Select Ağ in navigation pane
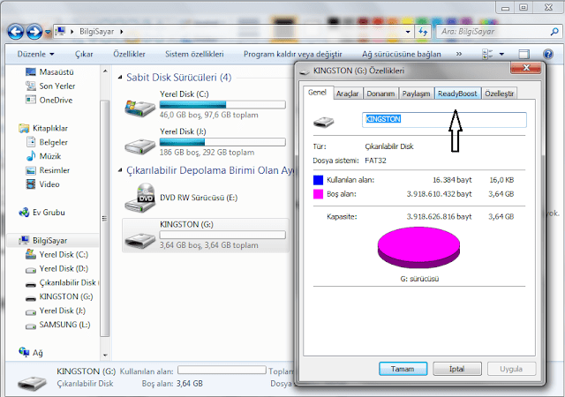565x397 pixels. tap(31, 352)
